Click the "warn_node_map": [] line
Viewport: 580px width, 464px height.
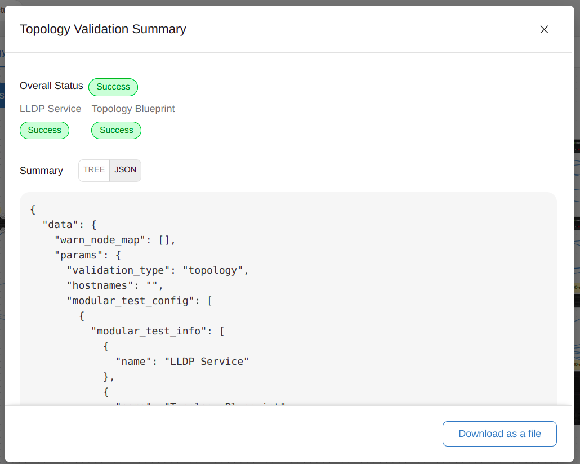click(x=115, y=240)
